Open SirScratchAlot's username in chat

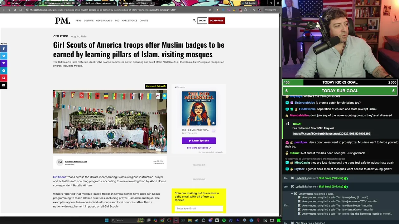tap(304, 103)
